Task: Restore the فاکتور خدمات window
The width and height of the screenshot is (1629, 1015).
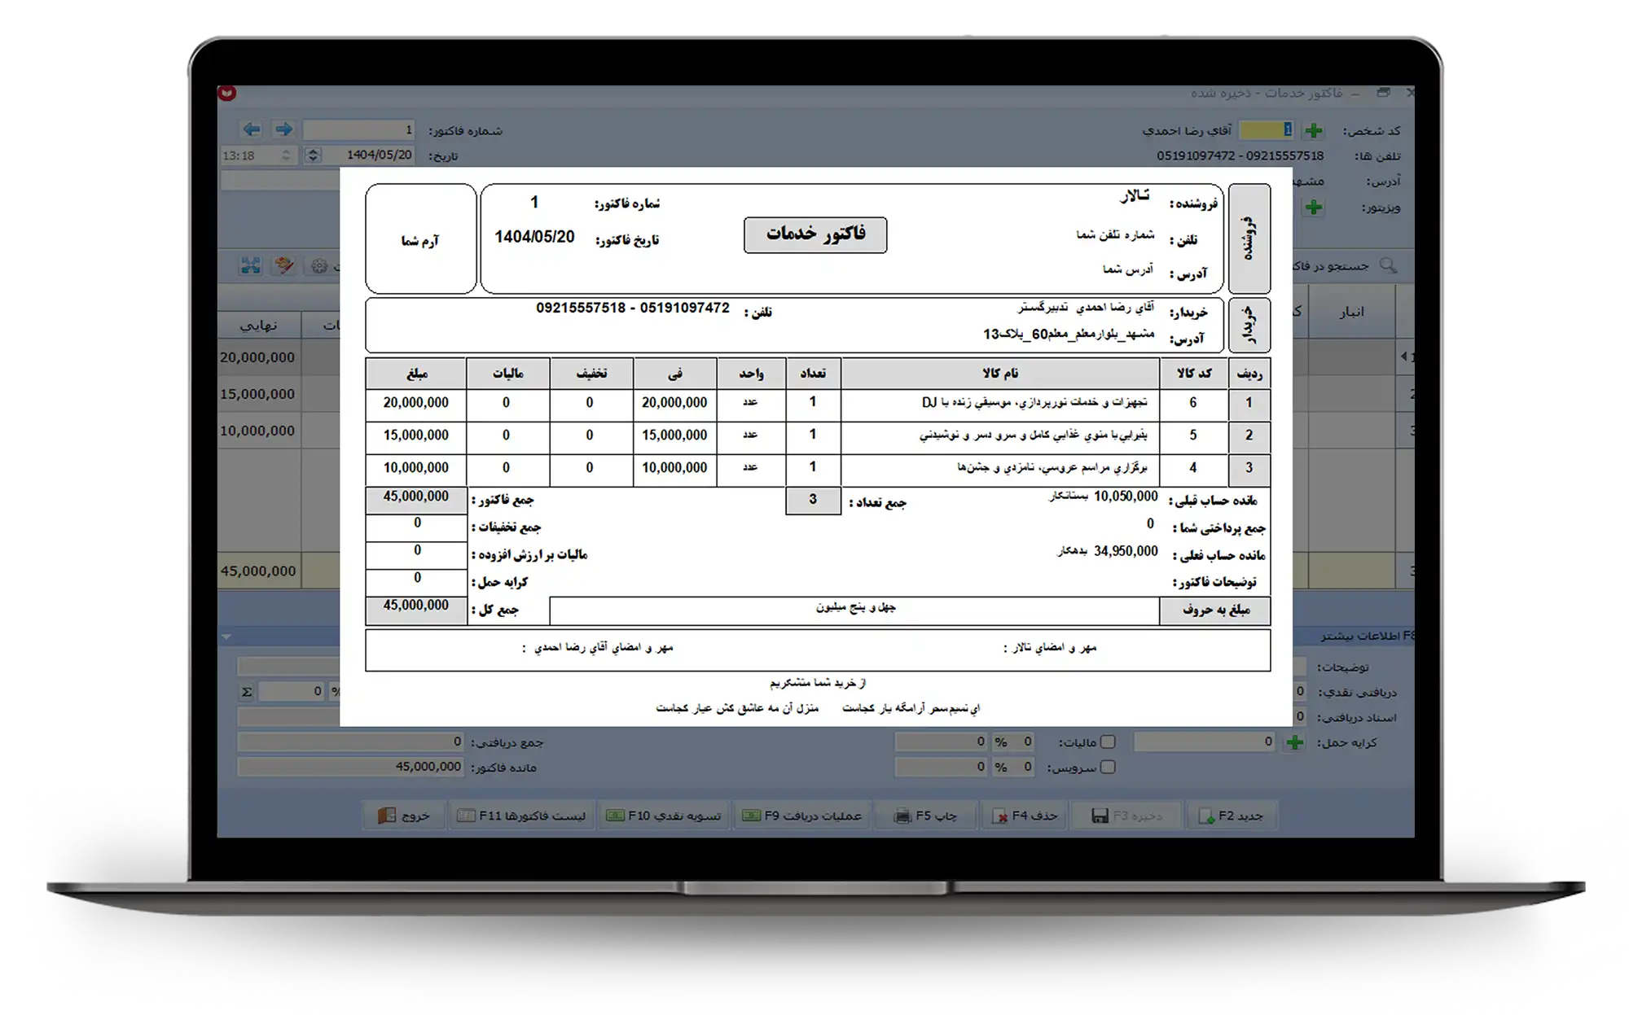Action: pyautogui.click(x=1383, y=93)
